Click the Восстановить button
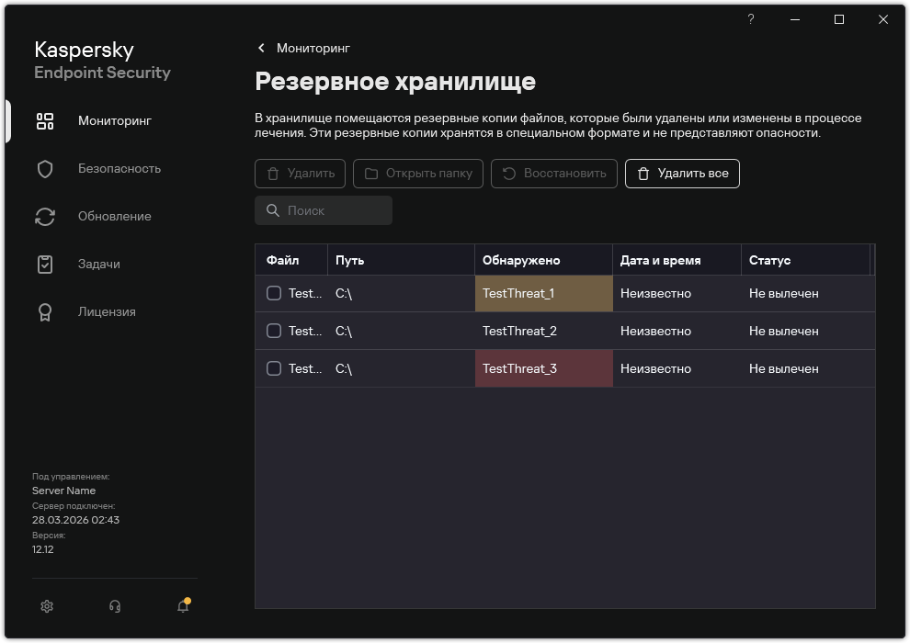This screenshot has width=910, height=643. [553, 174]
